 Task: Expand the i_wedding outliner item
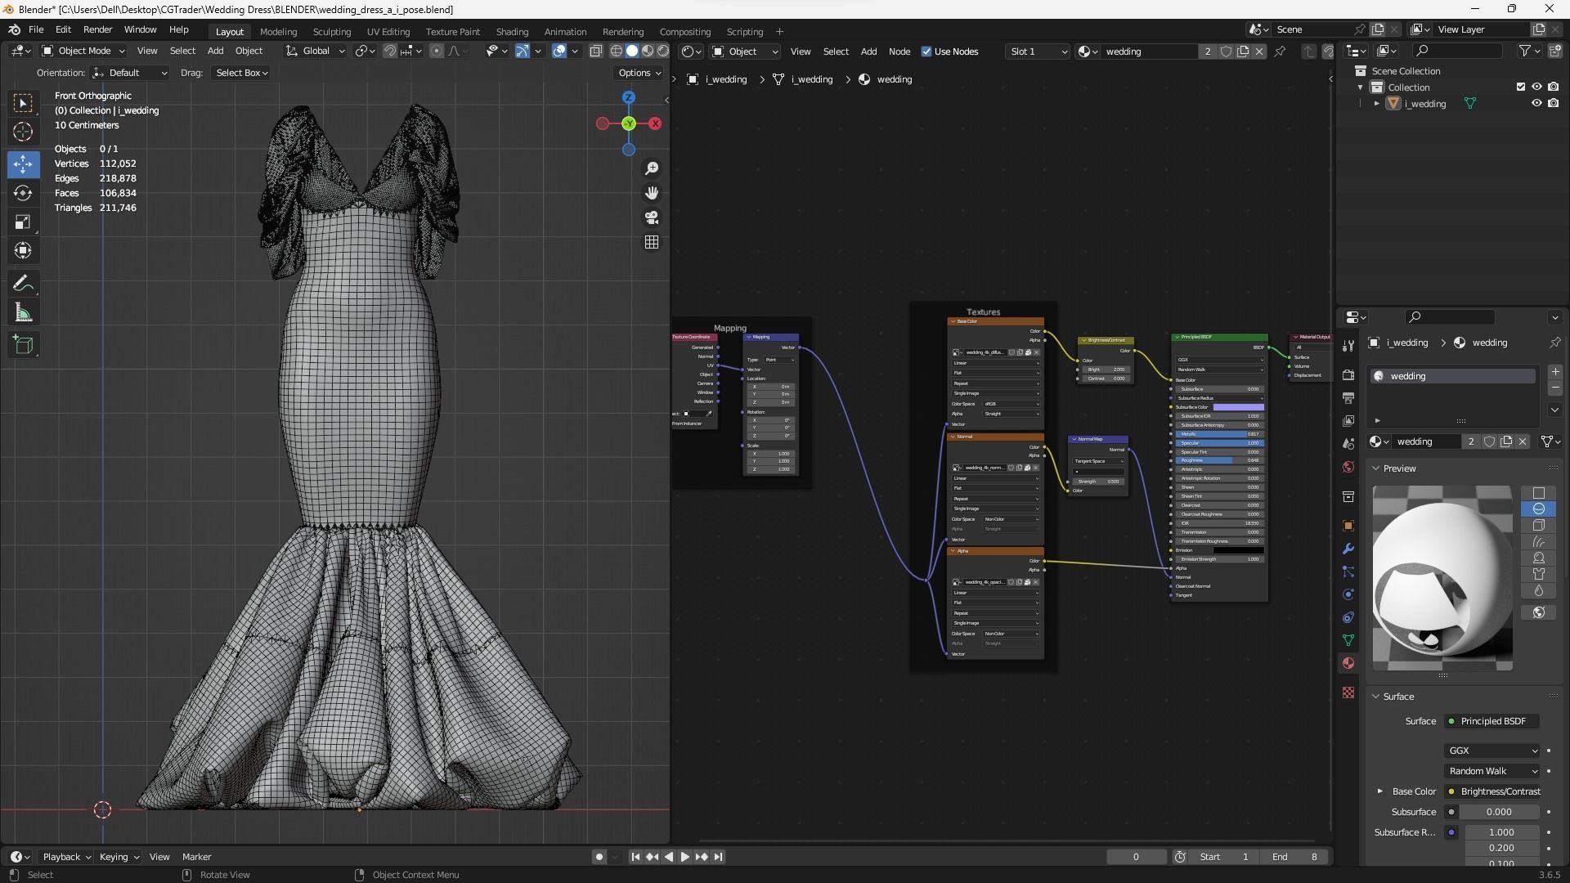pos(1377,104)
